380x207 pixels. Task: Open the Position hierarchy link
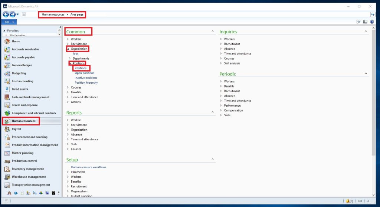86,83
